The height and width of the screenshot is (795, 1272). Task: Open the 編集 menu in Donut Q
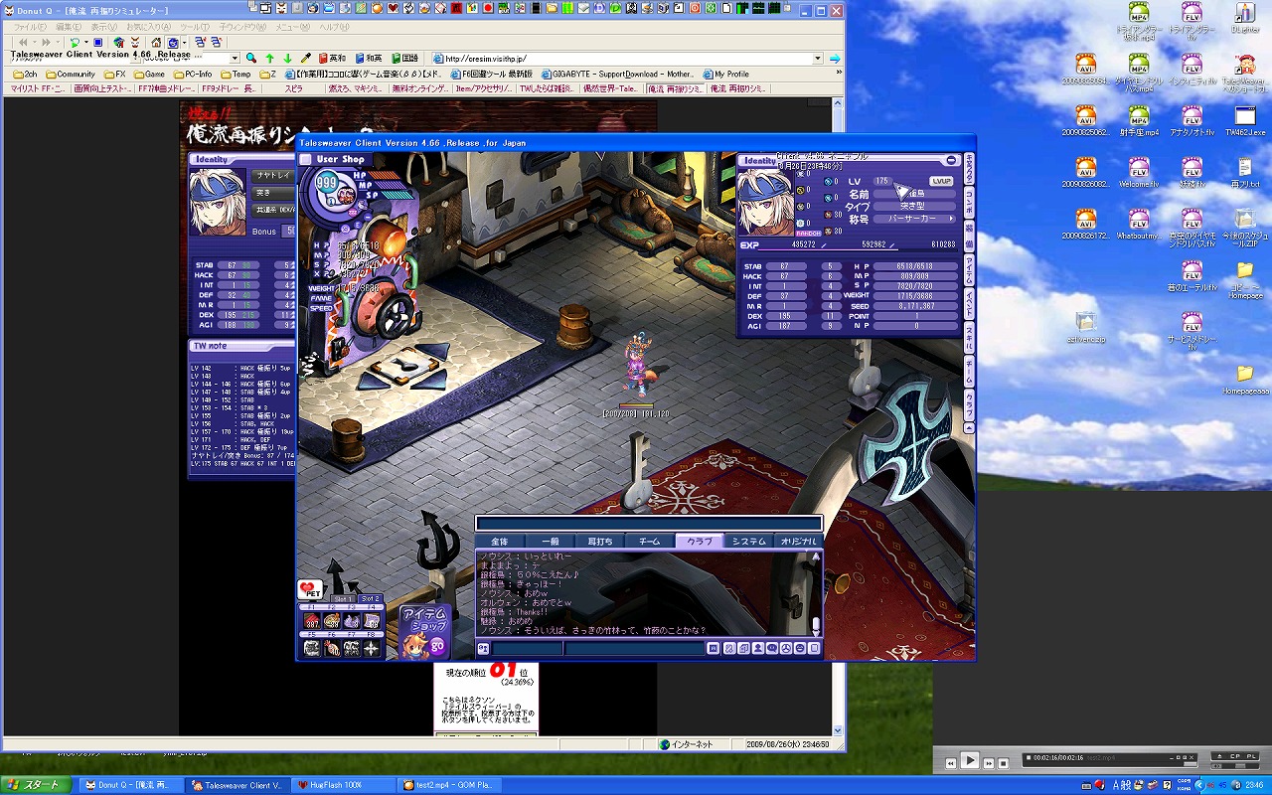pyautogui.click(x=69, y=27)
